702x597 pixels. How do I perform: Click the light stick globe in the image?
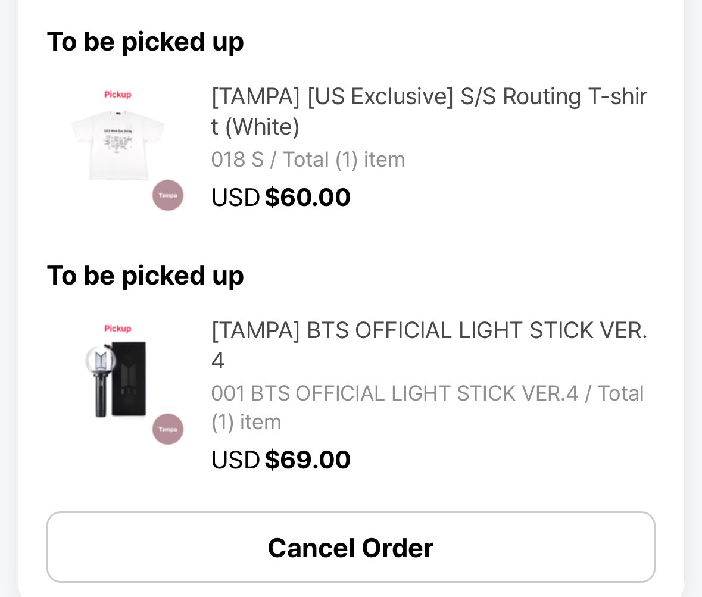click(101, 361)
